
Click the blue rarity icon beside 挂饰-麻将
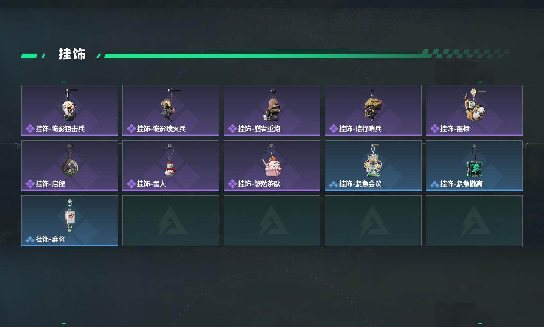pyautogui.click(x=30, y=240)
